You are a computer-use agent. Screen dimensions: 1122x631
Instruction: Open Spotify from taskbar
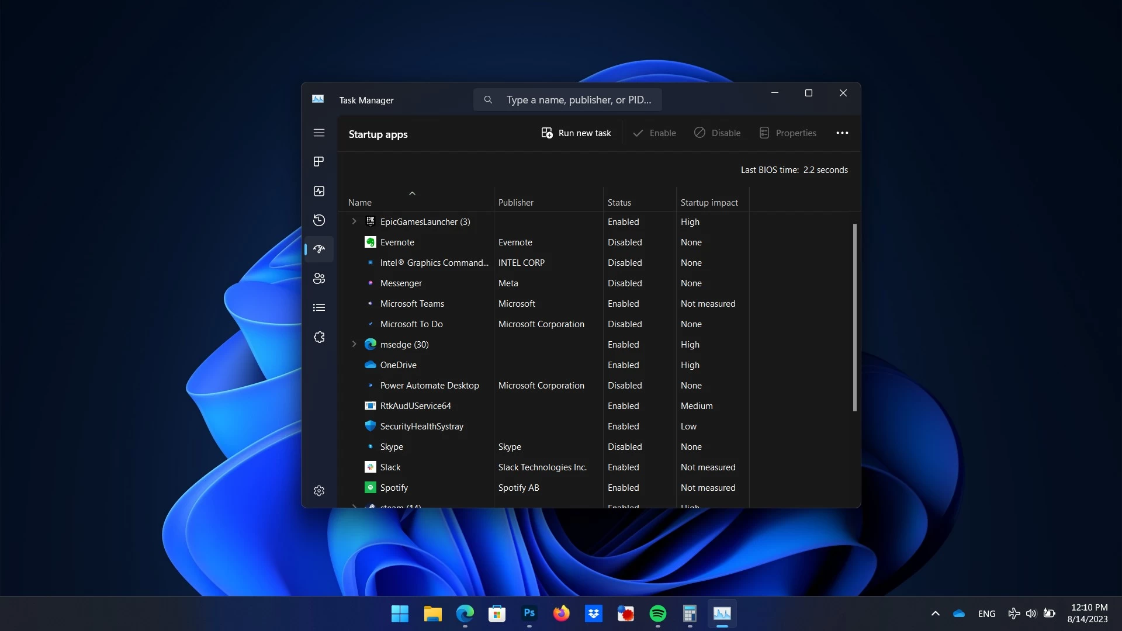point(658,613)
